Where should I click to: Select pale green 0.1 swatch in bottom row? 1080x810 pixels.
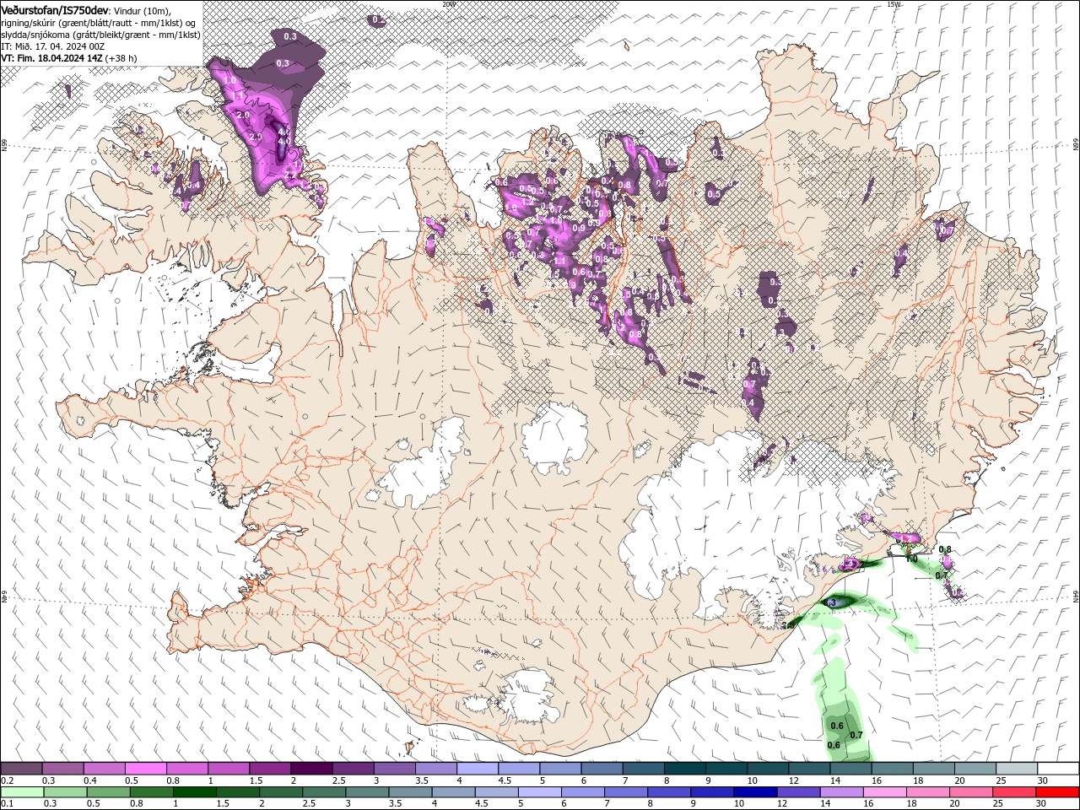point(22,792)
